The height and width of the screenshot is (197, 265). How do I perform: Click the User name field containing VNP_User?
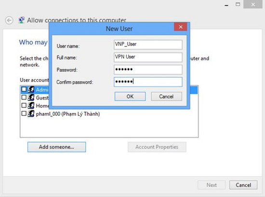pos(148,44)
